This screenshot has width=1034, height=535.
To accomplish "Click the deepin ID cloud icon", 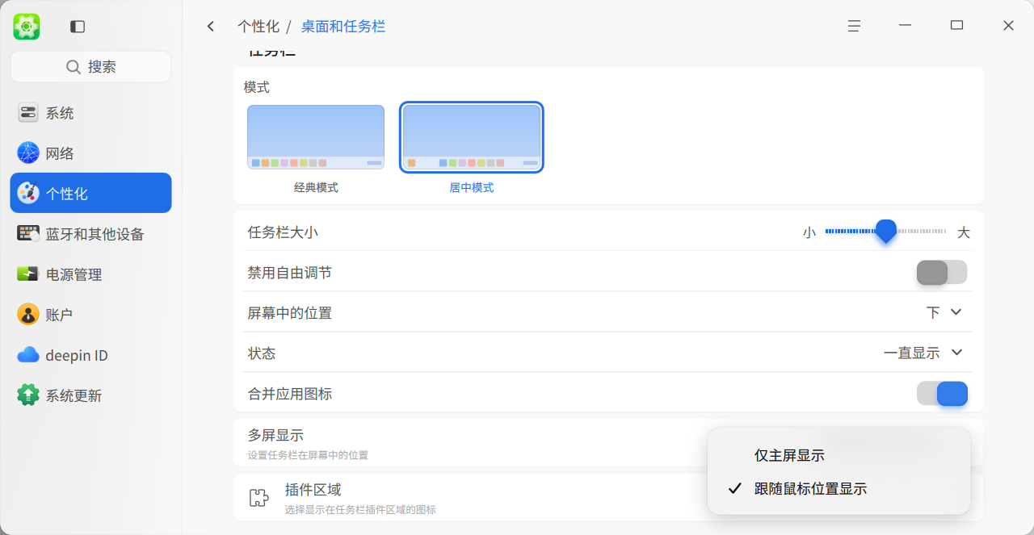I will click(28, 355).
